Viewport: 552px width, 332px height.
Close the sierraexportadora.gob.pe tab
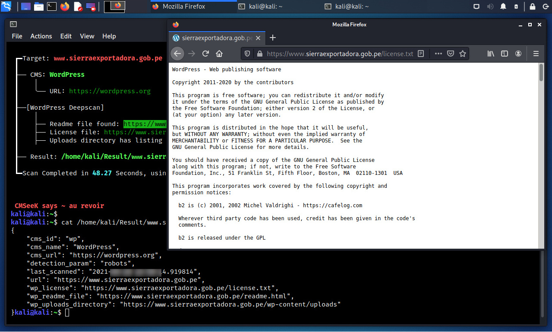pos(258,38)
